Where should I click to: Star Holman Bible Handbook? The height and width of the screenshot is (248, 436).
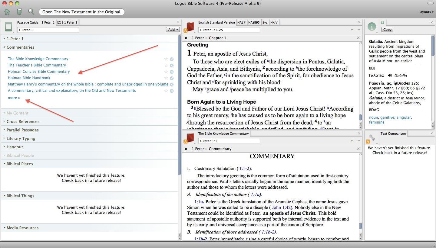tap(166, 78)
